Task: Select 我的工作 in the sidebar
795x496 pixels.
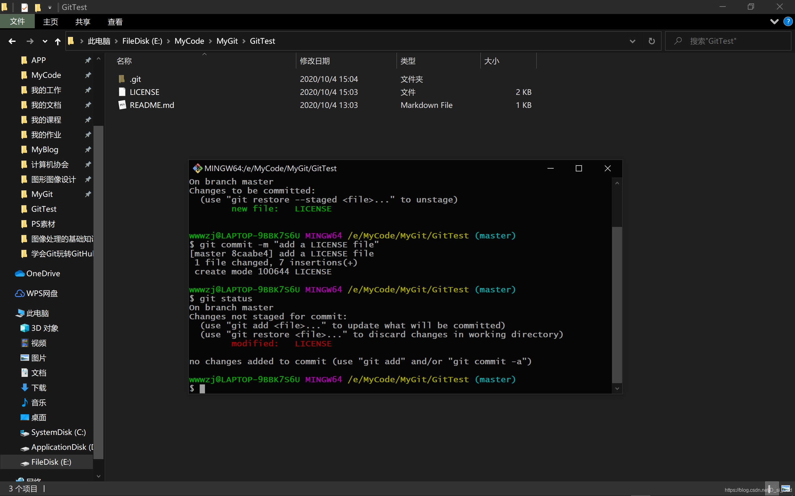Action: [x=46, y=90]
